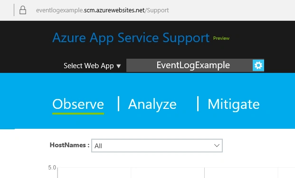The image size is (295, 178).
Task: Open the settings gear beside EventLogExample
Action: 258,65
